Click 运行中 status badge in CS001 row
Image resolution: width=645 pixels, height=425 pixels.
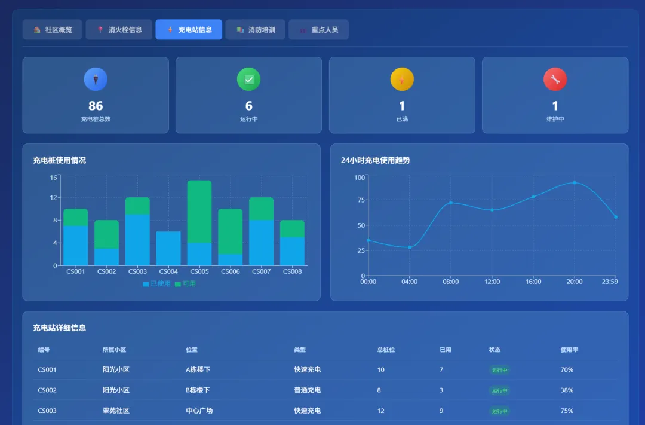click(x=500, y=370)
